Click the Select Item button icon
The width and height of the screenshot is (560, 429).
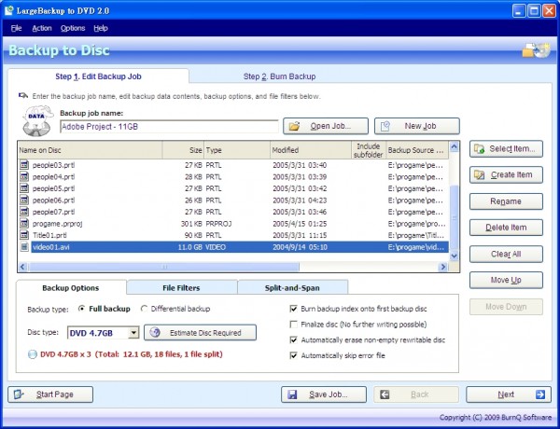[478, 149]
